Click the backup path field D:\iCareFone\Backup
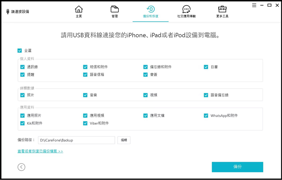This screenshot has height=180, width=282. tap(76, 140)
